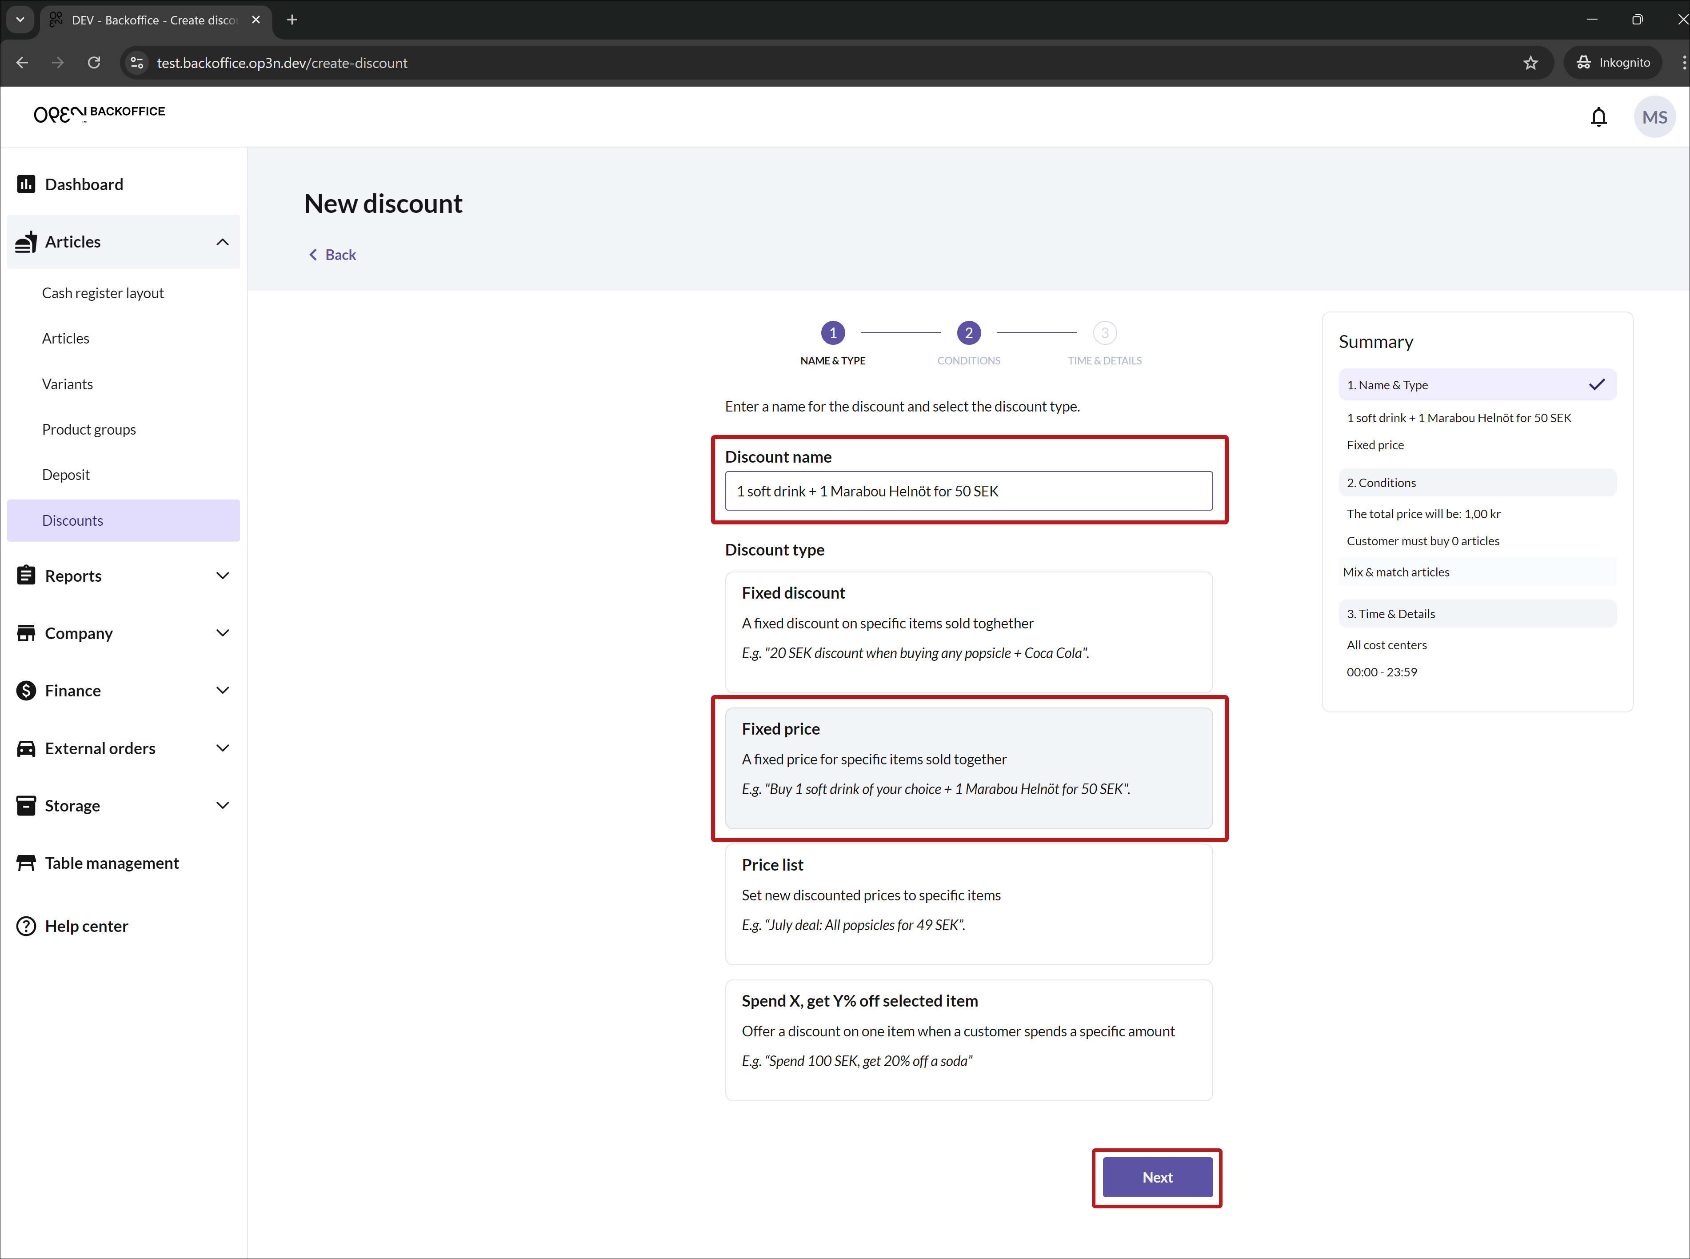This screenshot has height=1259, width=1690.
Task: Click the browser address bar URL
Action: coord(282,63)
